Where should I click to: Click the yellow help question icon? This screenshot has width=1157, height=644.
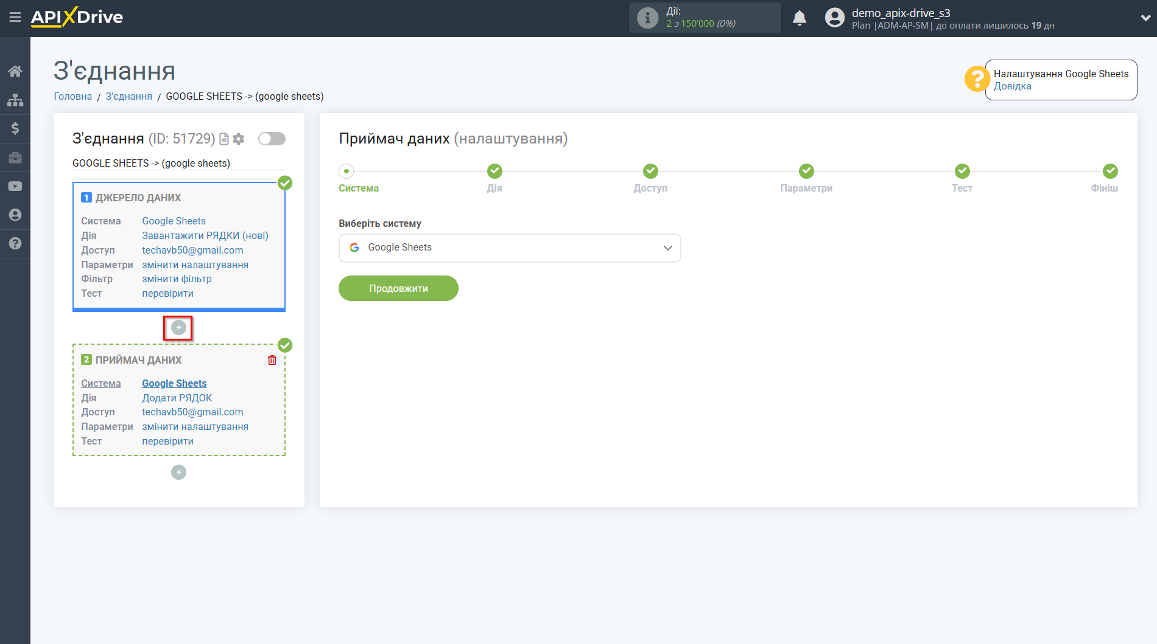(x=977, y=79)
